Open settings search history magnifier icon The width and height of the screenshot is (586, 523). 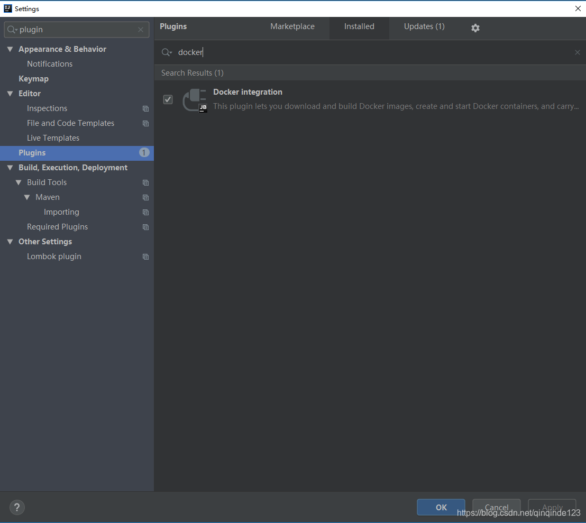[x=12, y=30]
